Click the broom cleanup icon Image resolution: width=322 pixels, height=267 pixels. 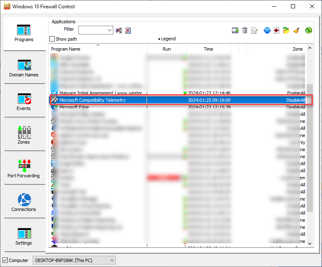(296, 30)
